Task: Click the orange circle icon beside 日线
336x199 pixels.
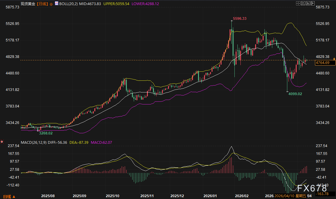Action: click(x=51, y=4)
